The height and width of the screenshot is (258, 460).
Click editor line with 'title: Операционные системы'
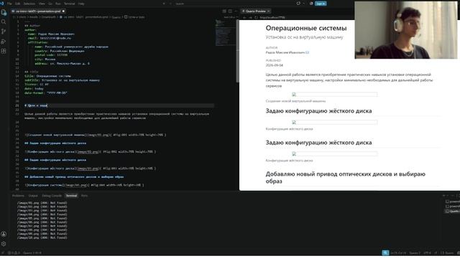pyautogui.click(x=47, y=76)
